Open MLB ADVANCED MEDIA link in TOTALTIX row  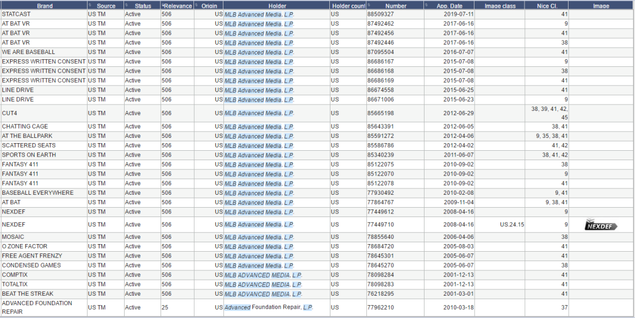[x=263, y=284]
